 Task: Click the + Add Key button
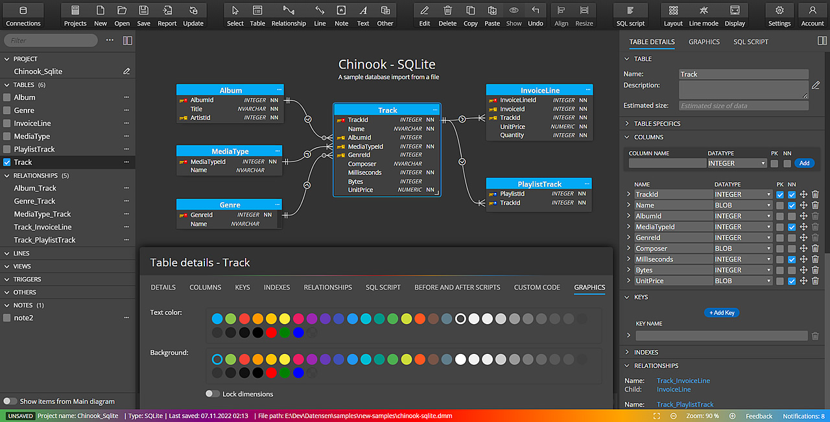722,312
